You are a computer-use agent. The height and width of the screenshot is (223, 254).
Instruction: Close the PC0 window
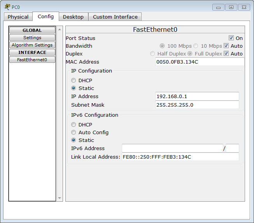tap(244, 7)
